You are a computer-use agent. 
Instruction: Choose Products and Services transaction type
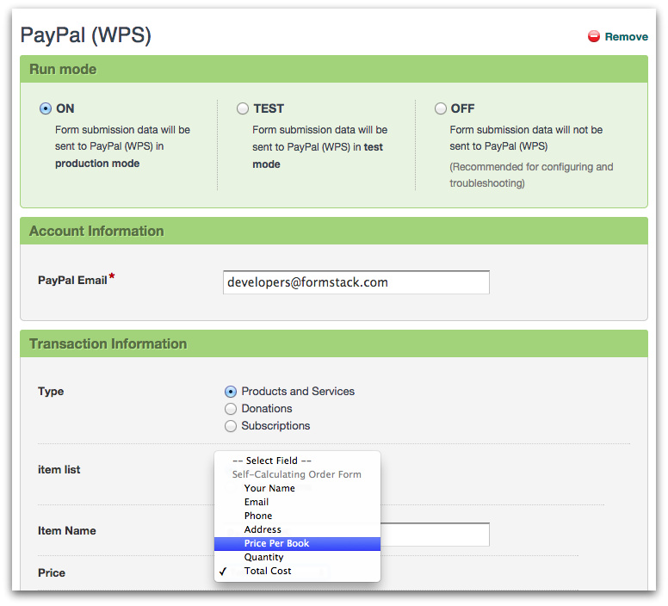click(231, 392)
